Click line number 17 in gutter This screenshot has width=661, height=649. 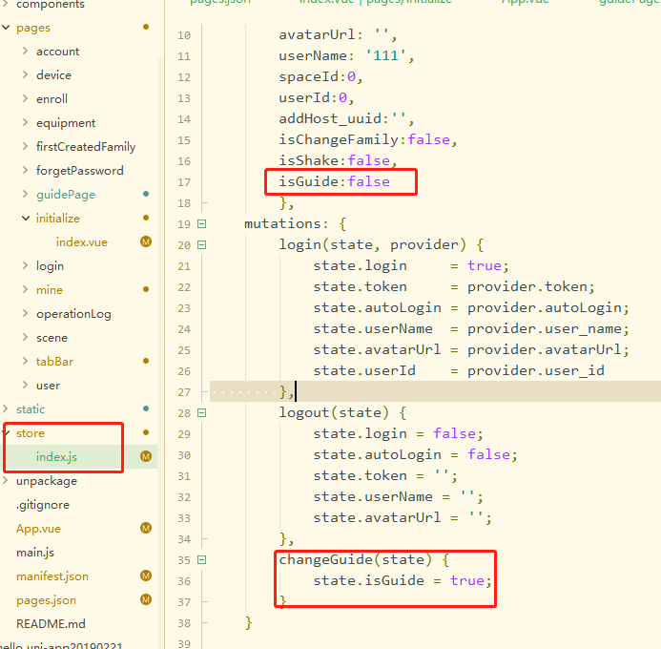click(x=184, y=182)
